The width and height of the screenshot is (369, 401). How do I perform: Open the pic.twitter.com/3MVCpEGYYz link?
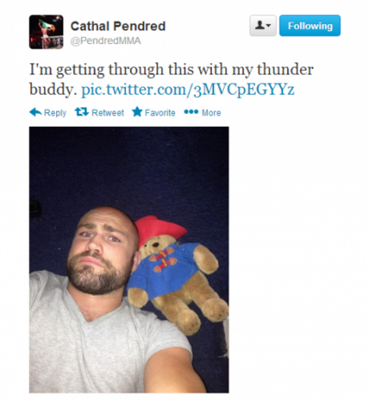pyautogui.click(x=188, y=90)
